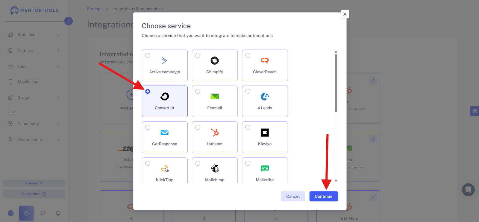
Task: Select the GetResponse radio button
Action: (x=148, y=127)
